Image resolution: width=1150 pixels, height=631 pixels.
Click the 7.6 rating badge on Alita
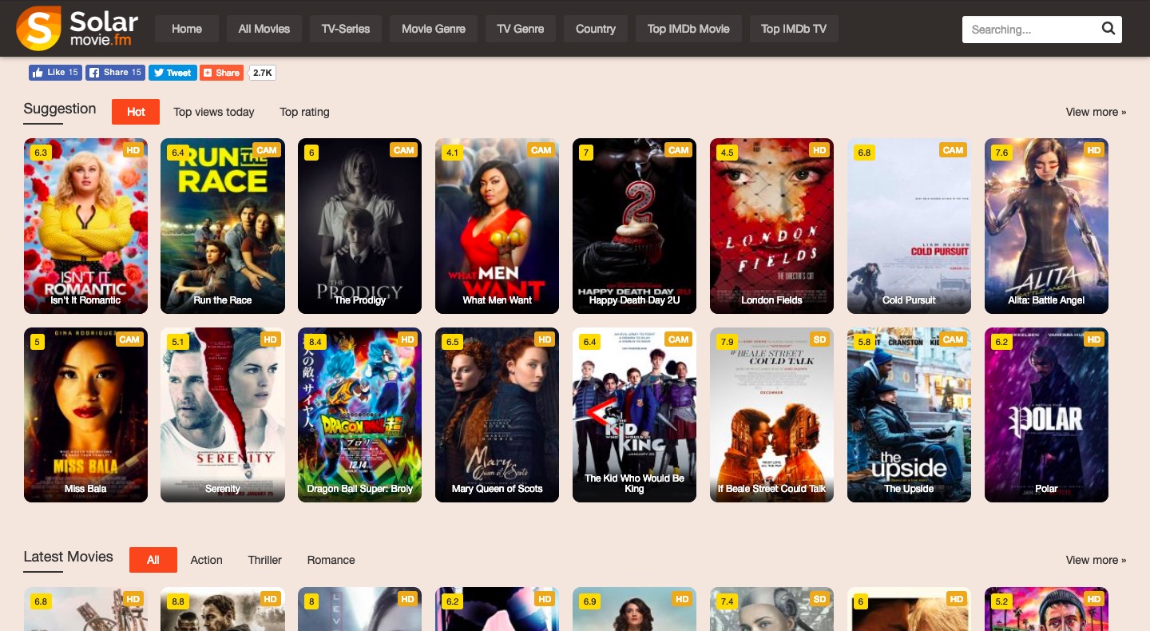click(1001, 153)
